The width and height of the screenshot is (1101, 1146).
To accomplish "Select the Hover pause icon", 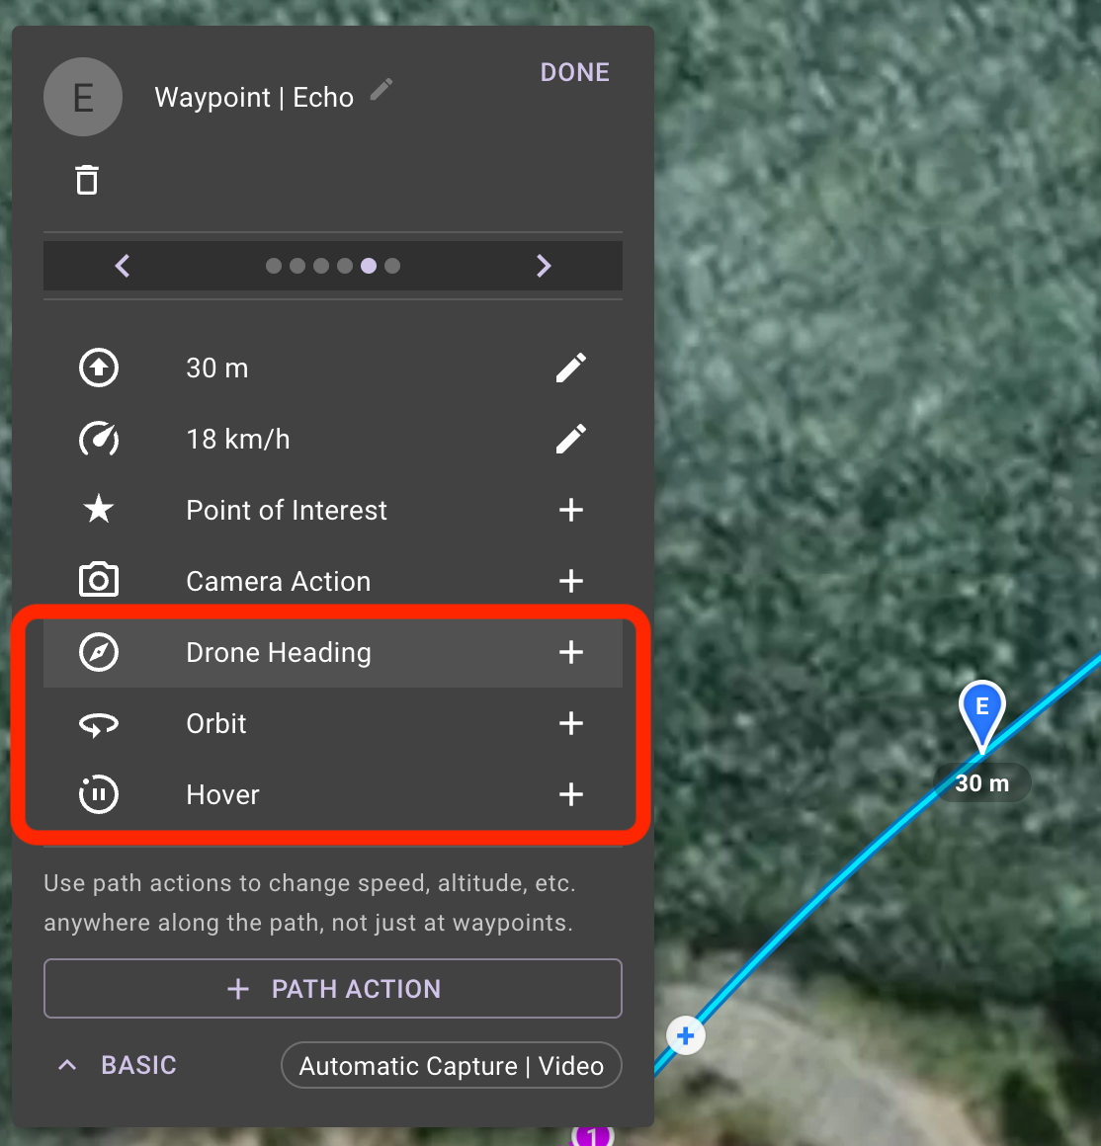I will click(x=98, y=794).
